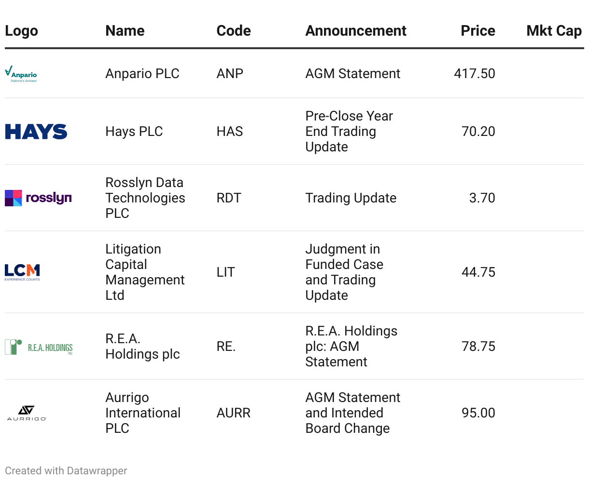Click the LCM logo
This screenshot has height=482, width=589.
pyautogui.click(x=22, y=272)
